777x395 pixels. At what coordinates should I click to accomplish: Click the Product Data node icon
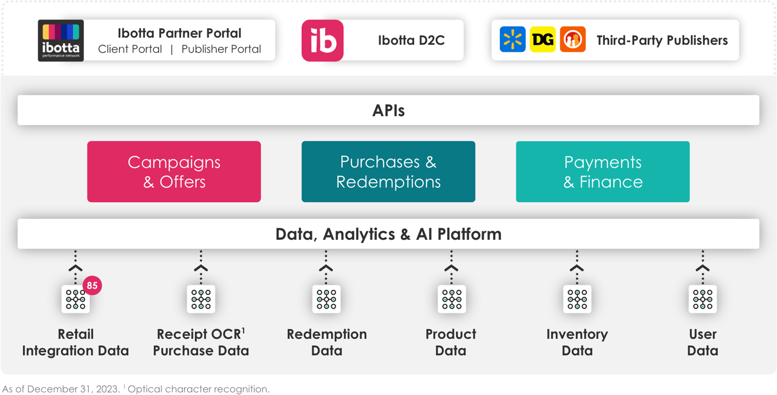click(x=452, y=299)
